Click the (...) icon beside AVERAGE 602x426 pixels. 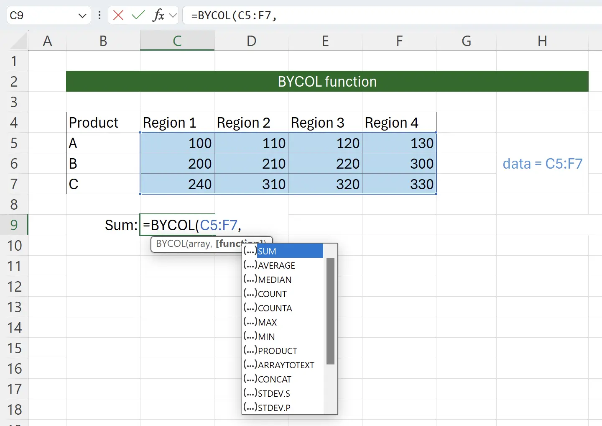tap(250, 265)
